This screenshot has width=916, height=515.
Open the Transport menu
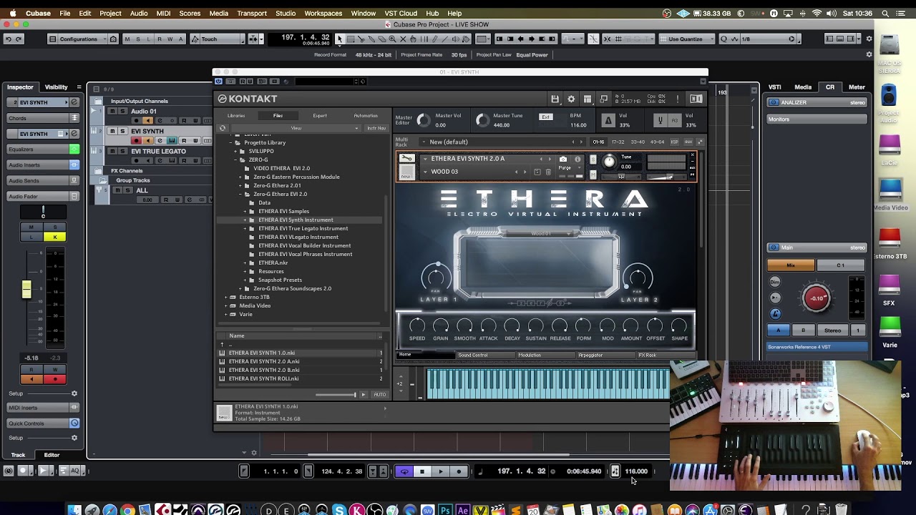coord(252,13)
